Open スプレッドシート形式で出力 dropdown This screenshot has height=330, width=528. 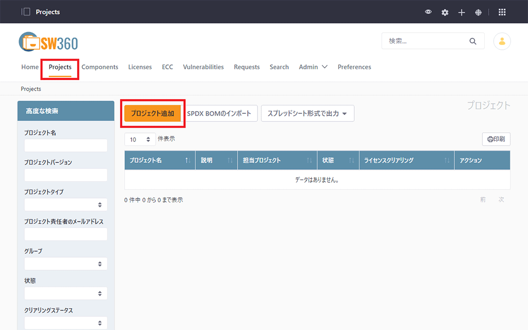coord(307,113)
